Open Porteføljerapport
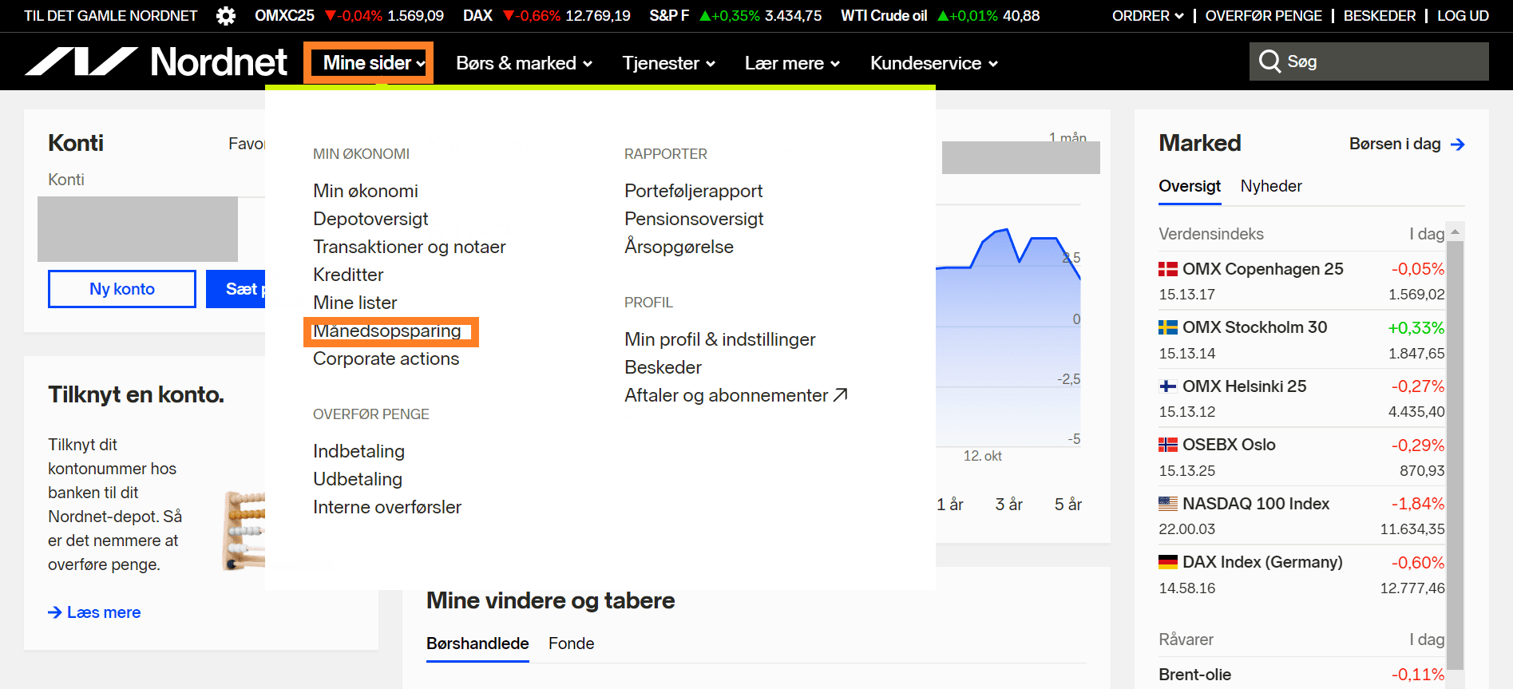 694,191
